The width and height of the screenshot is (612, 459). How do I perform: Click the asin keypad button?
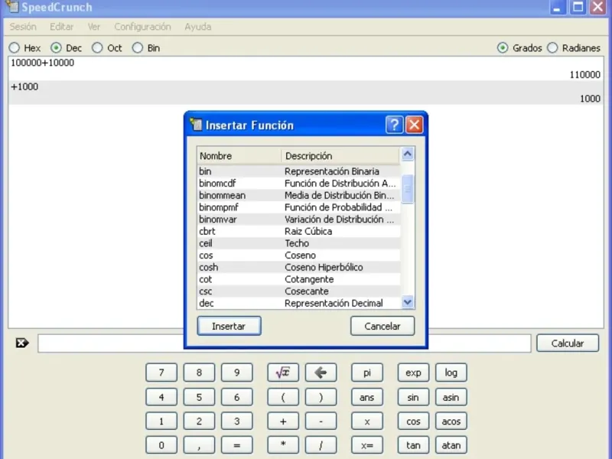pyautogui.click(x=451, y=397)
